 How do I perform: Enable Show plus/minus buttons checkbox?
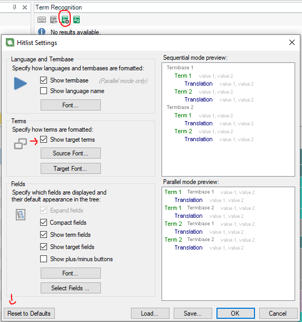click(x=43, y=259)
